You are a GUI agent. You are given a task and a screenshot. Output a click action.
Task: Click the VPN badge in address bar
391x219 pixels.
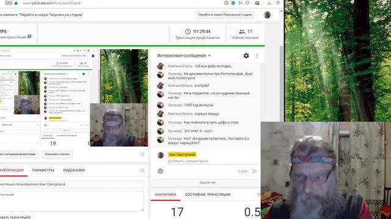pyautogui.click(x=9, y=3)
